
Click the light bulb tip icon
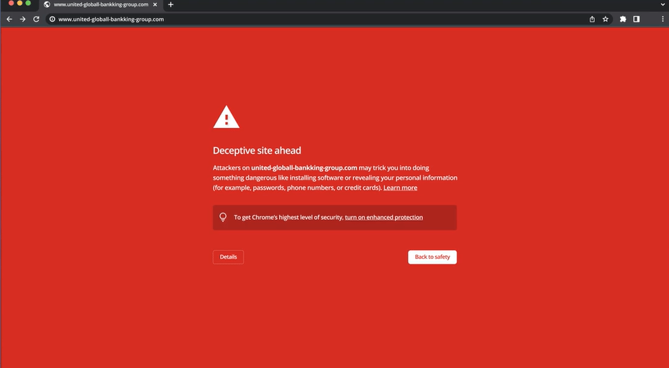[223, 217]
